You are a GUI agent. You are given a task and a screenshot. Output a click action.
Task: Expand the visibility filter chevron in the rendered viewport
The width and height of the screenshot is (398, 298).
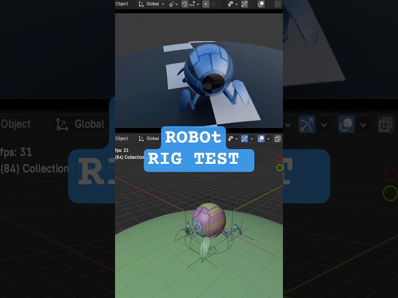click(x=236, y=4)
